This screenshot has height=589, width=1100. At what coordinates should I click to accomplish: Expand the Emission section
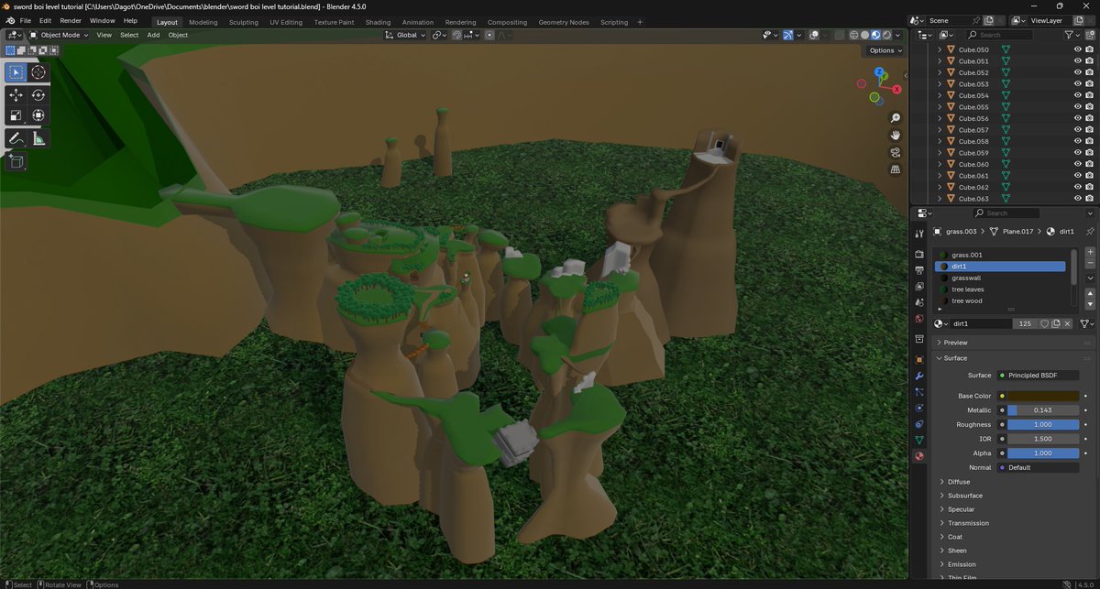tap(962, 564)
